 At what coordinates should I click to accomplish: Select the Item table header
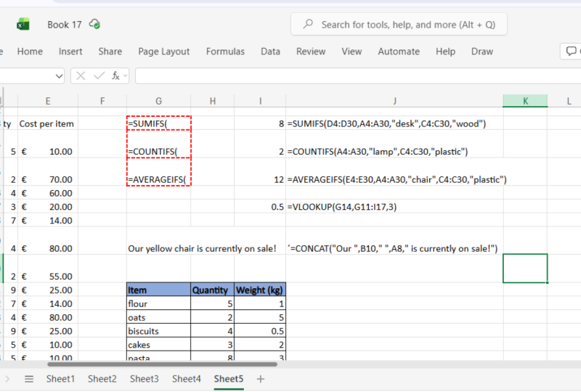coord(158,290)
